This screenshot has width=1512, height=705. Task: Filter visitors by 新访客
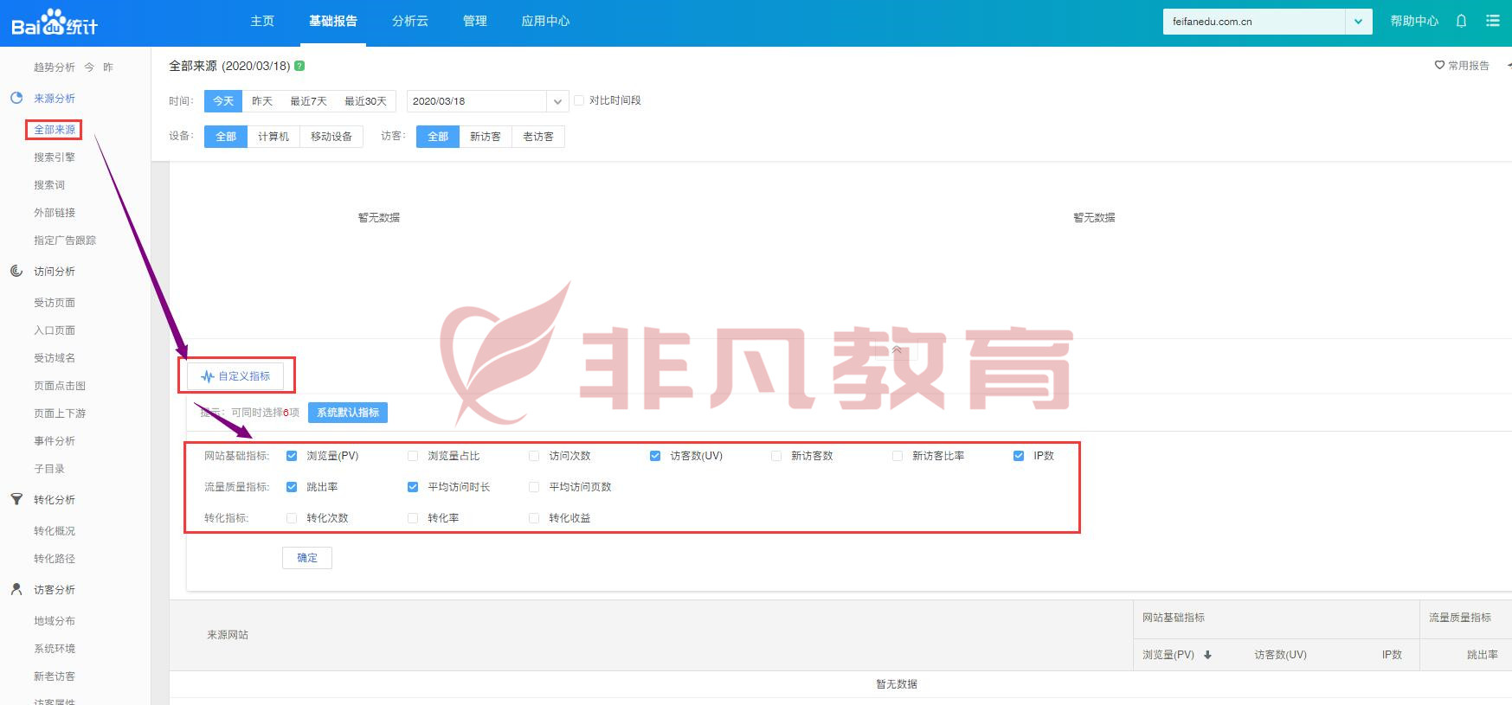coord(486,137)
